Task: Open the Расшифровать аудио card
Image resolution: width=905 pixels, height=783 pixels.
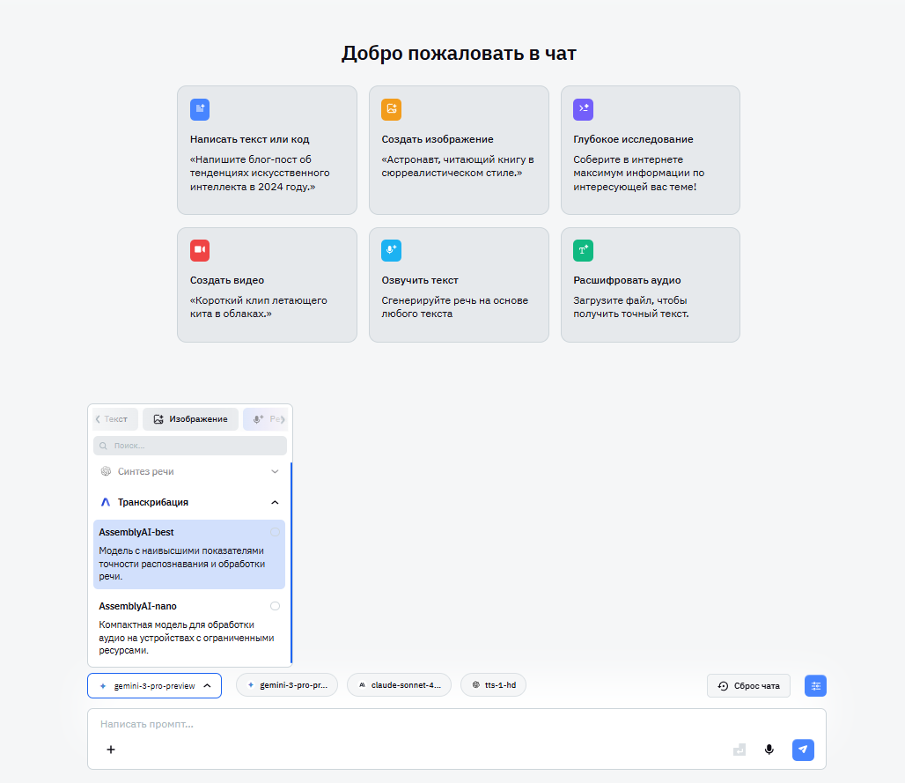Action: 651,284
